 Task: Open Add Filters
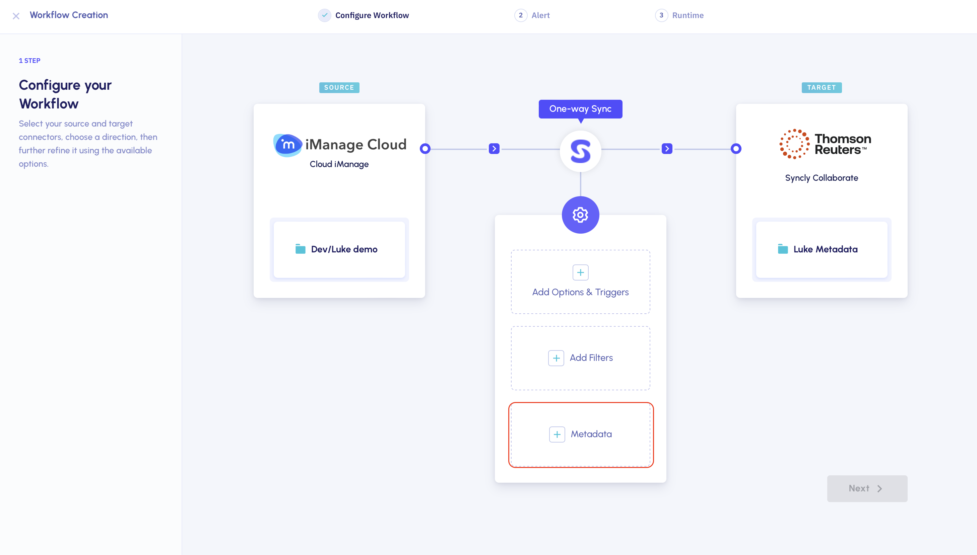click(x=580, y=358)
